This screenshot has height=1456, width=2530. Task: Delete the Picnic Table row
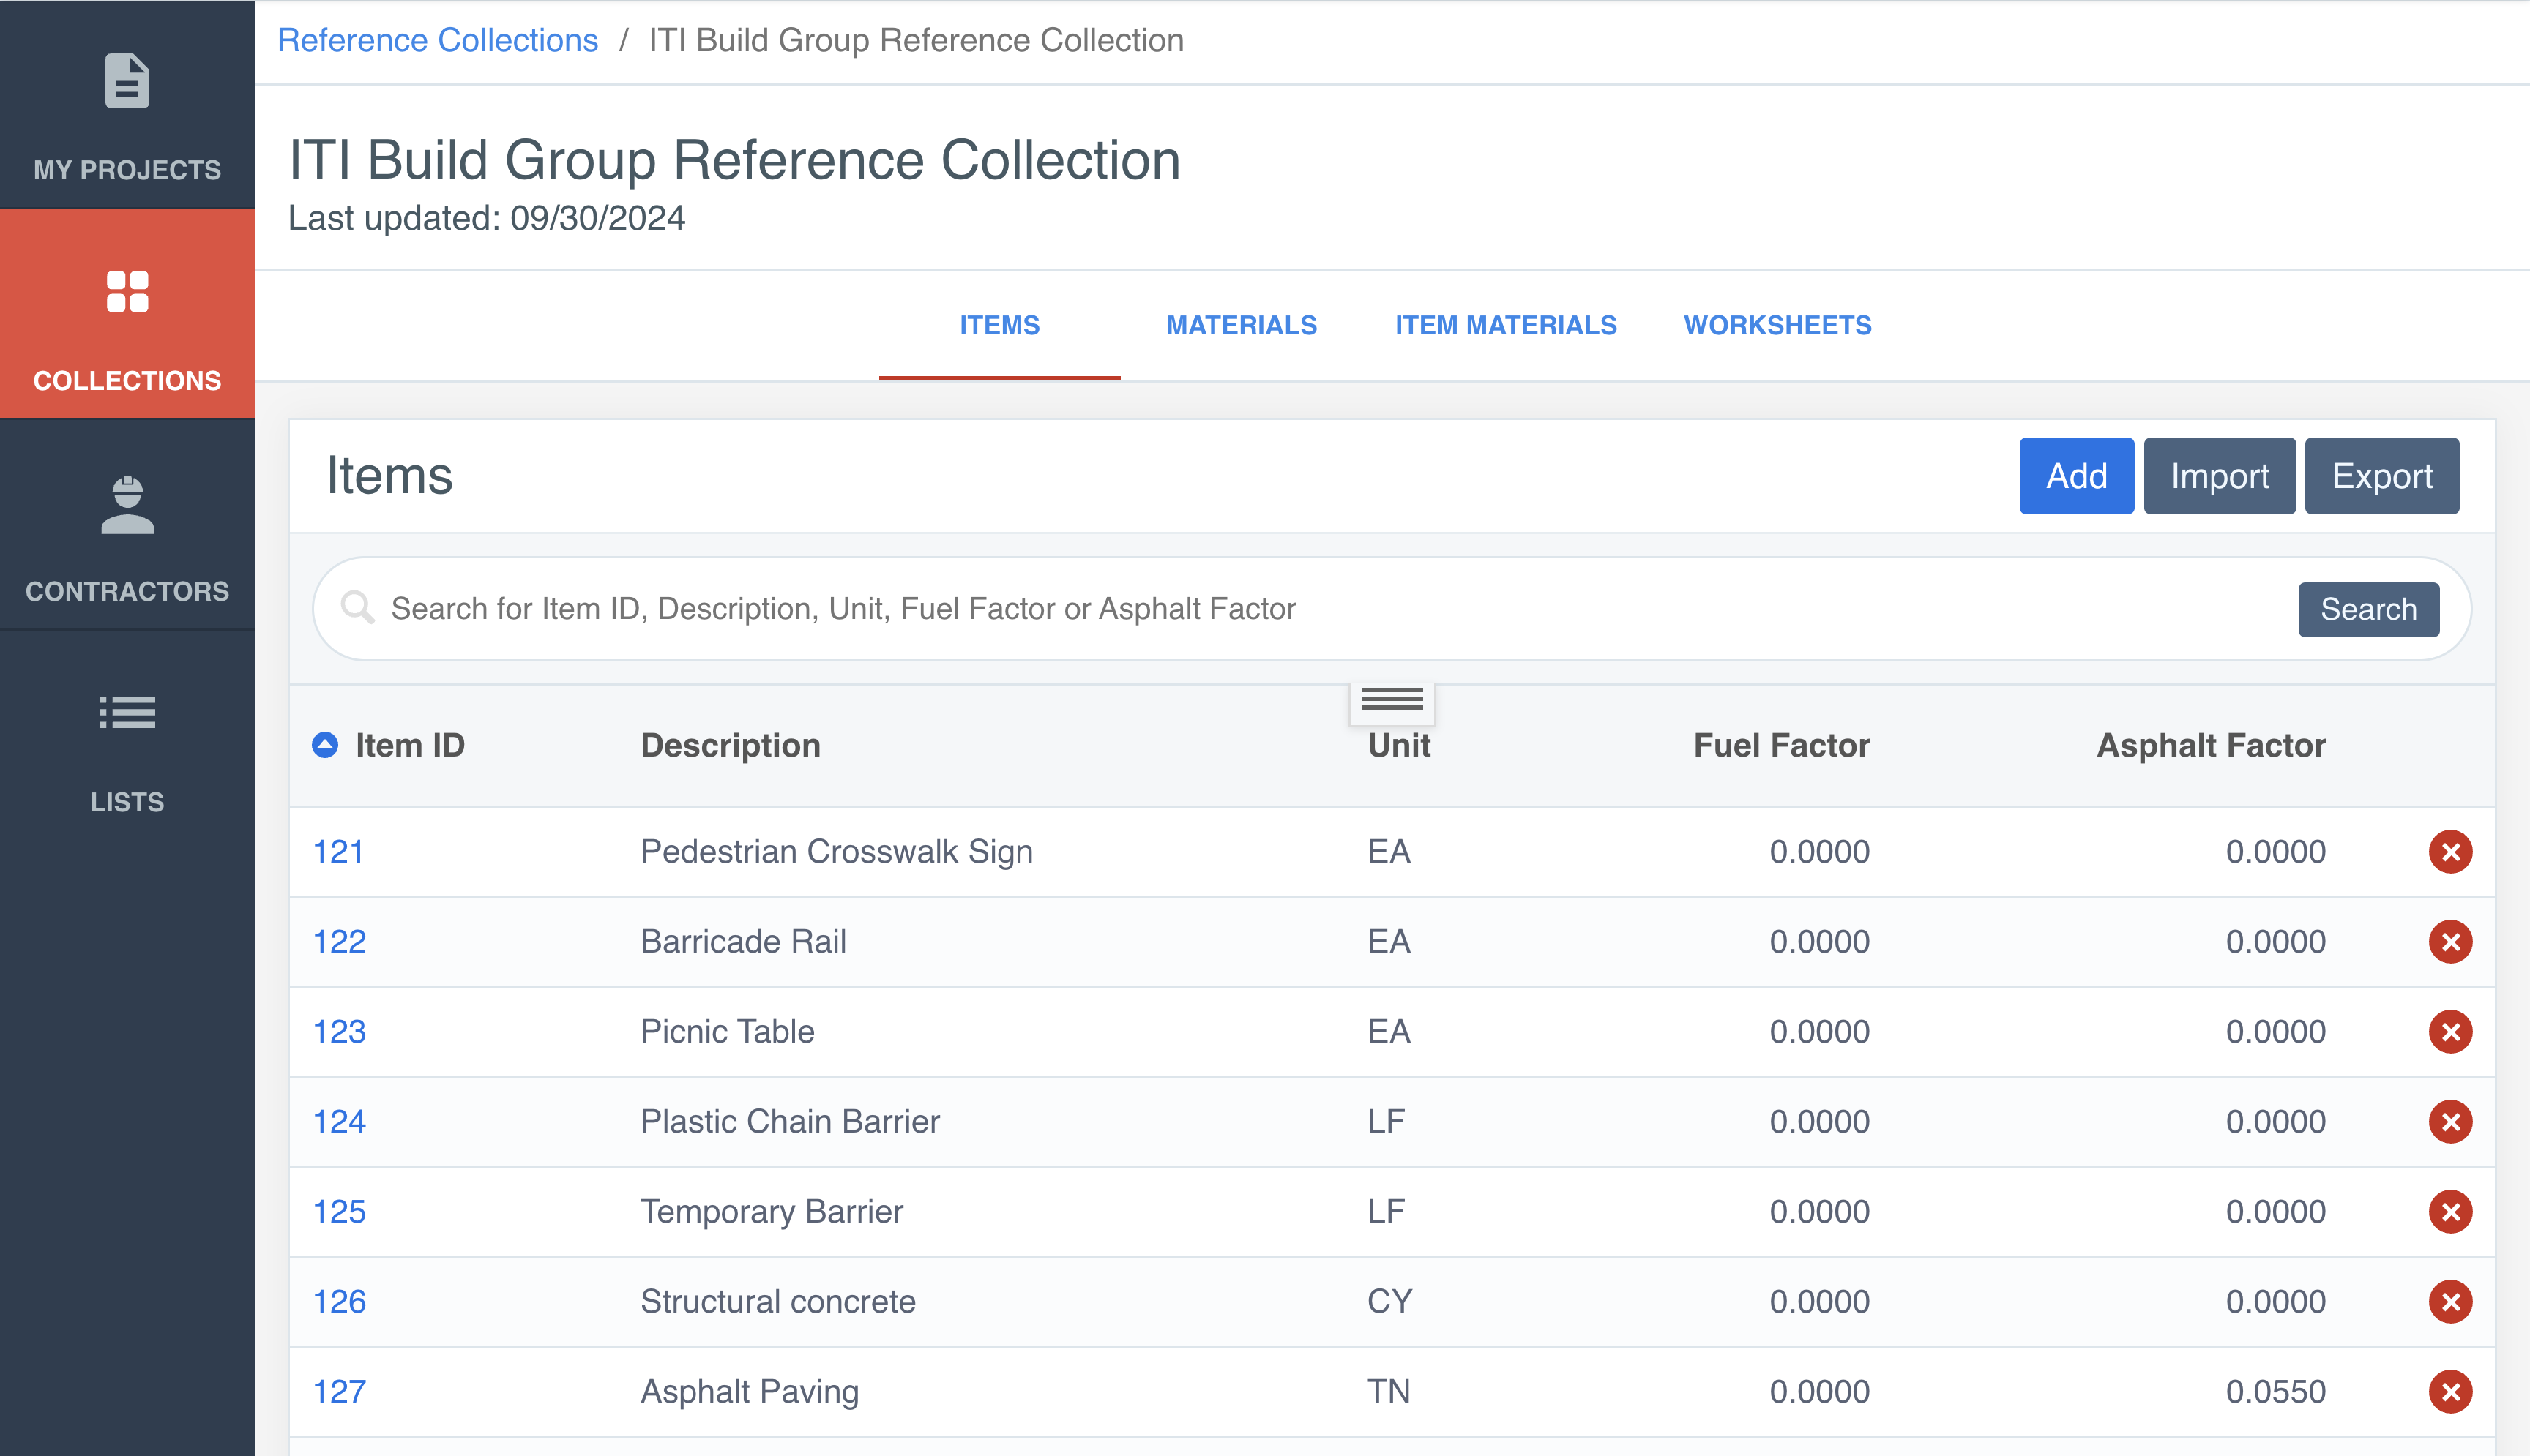tap(2450, 1032)
